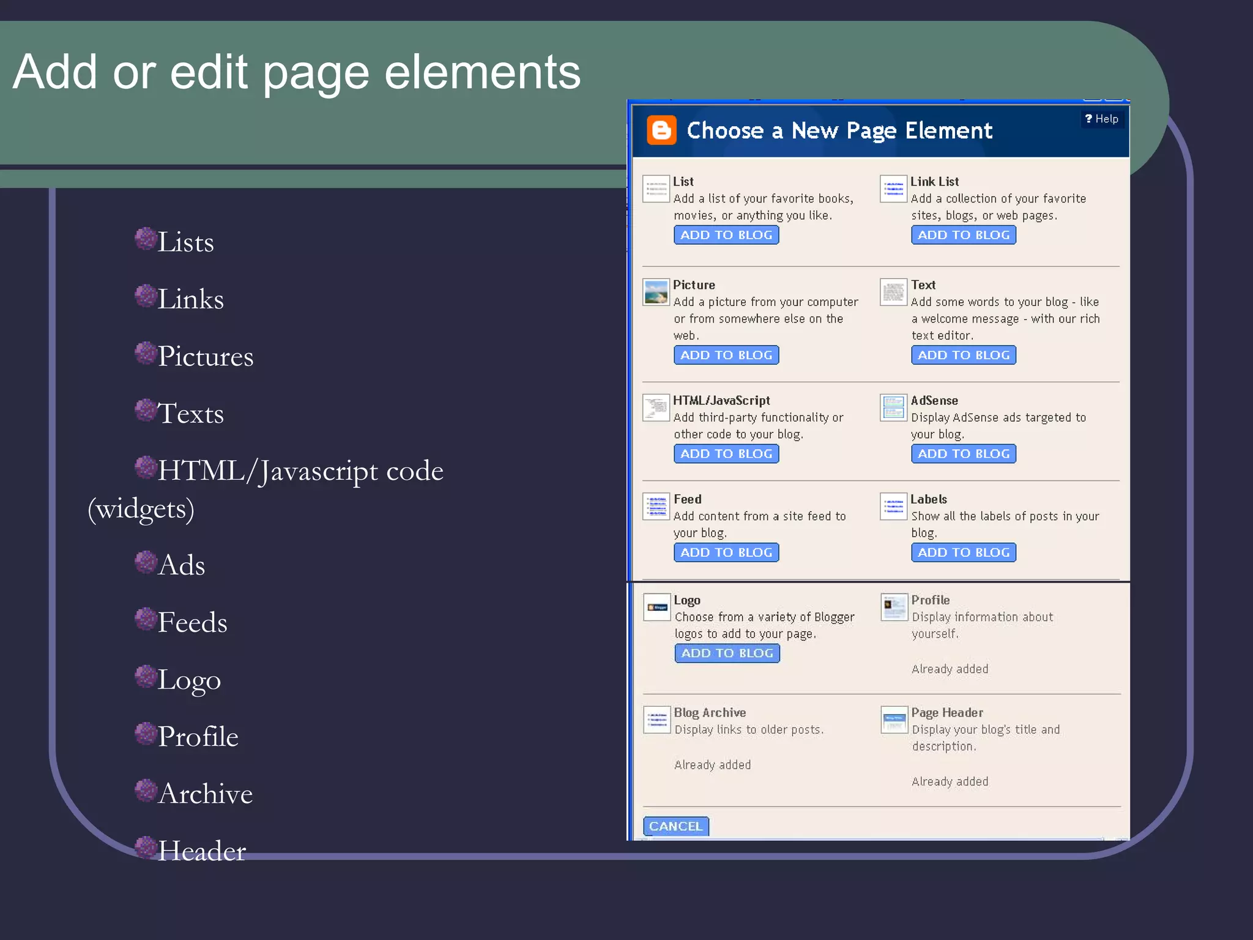Click the Text element icon
Viewport: 1253px width, 940px height.
893,292
